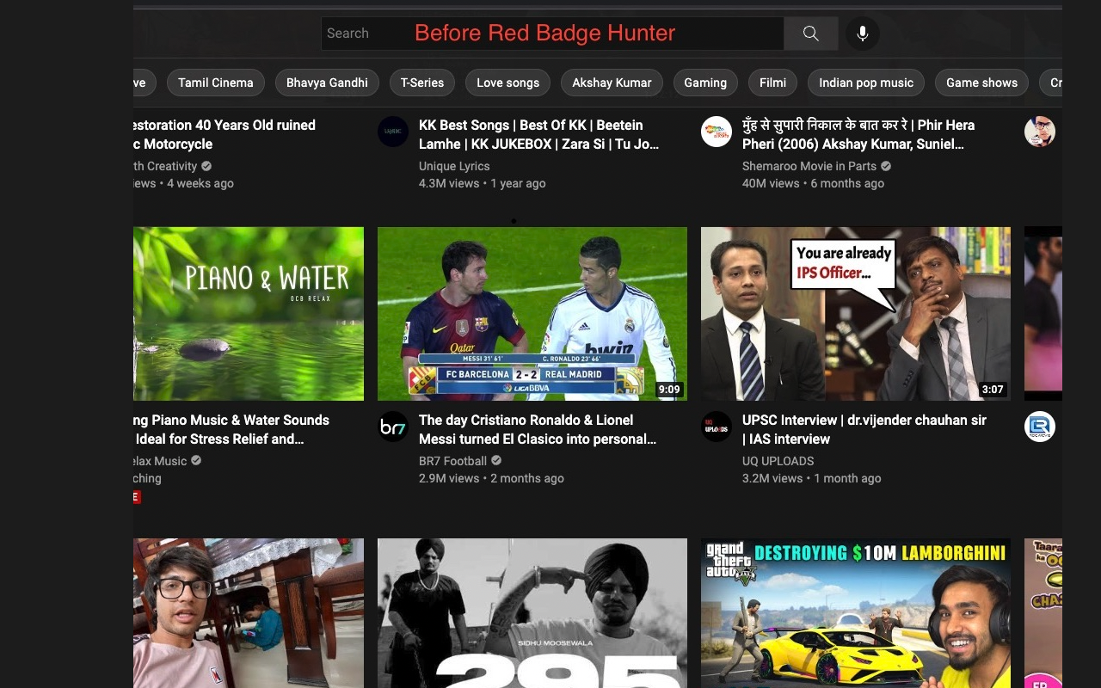1101x688 pixels.
Task: Play the Piano & Water thumbnail
Action: pyautogui.click(x=249, y=314)
